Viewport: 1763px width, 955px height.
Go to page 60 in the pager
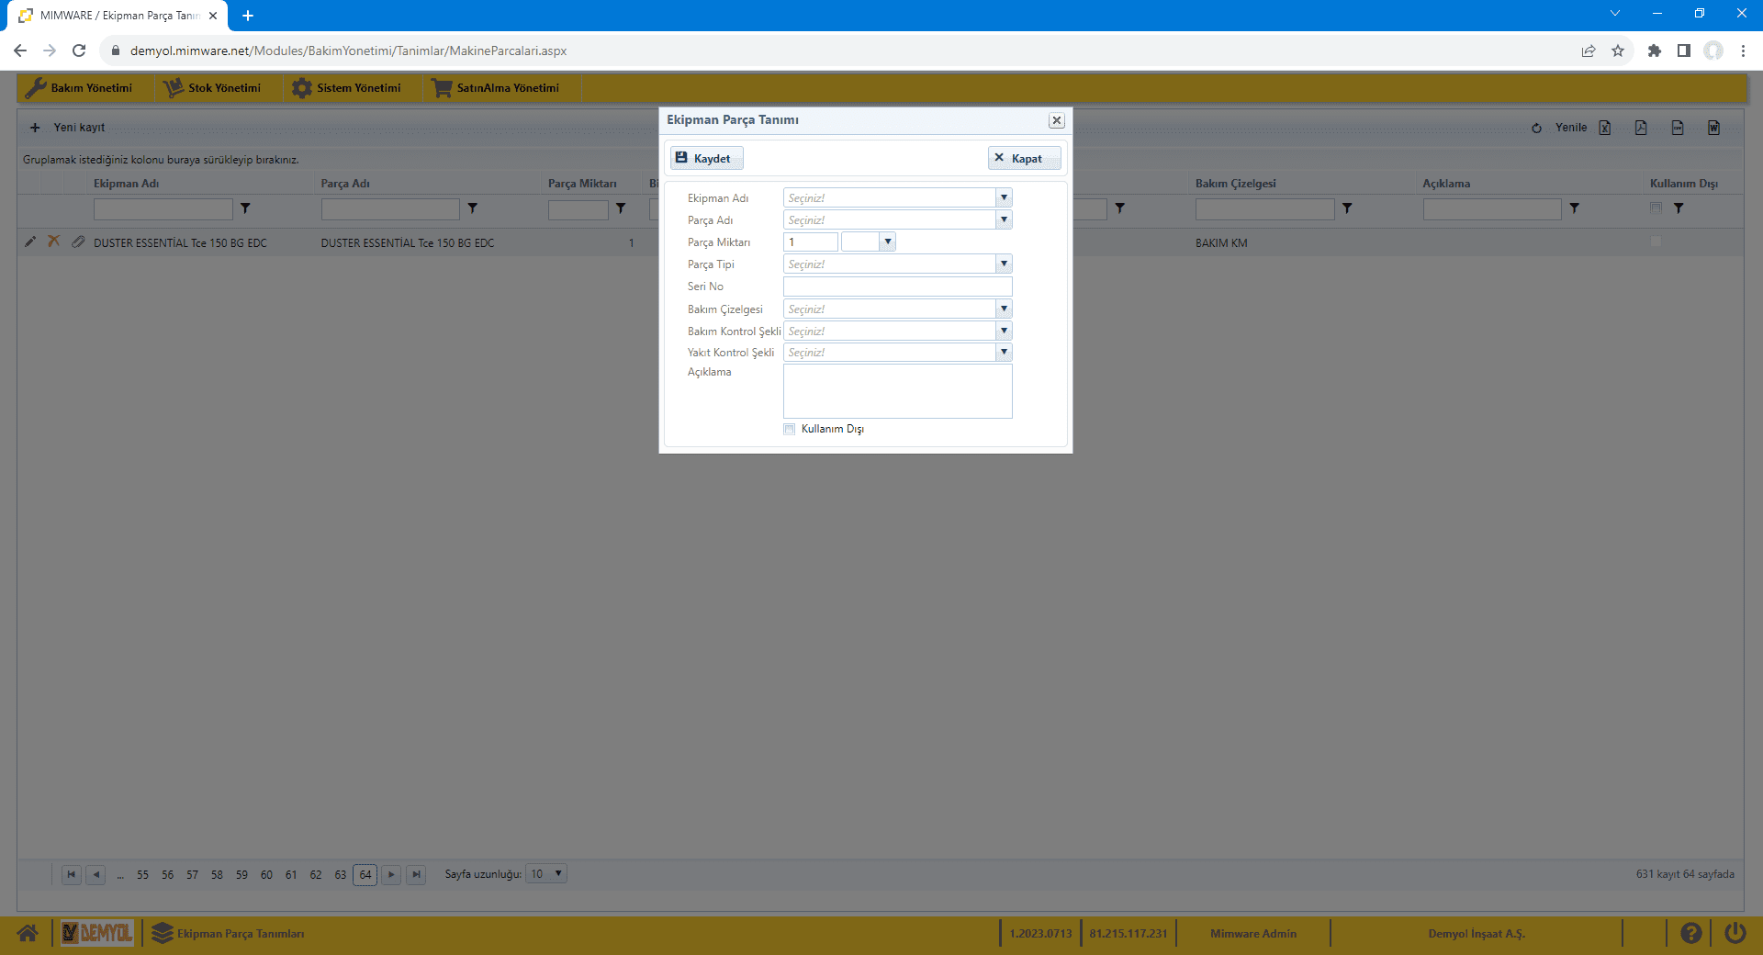tap(266, 875)
